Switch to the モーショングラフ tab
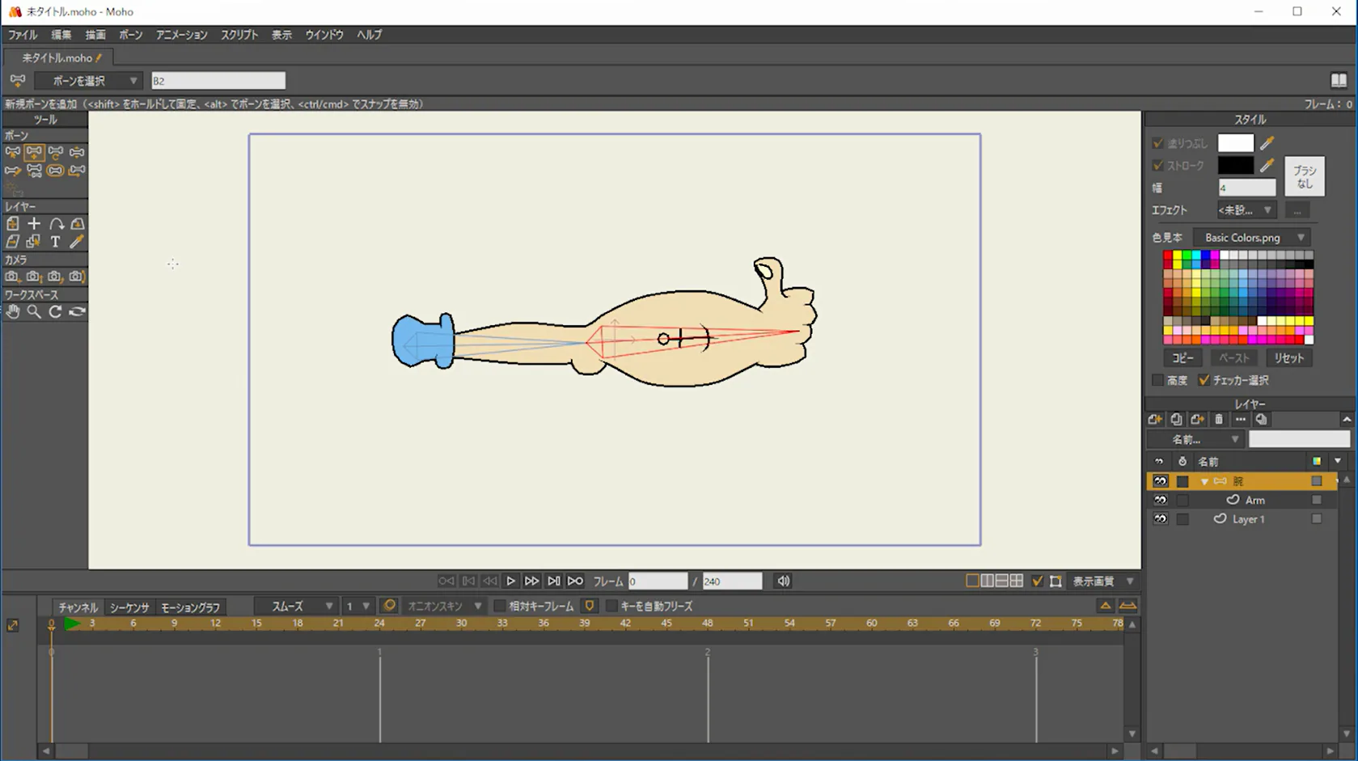 point(190,607)
